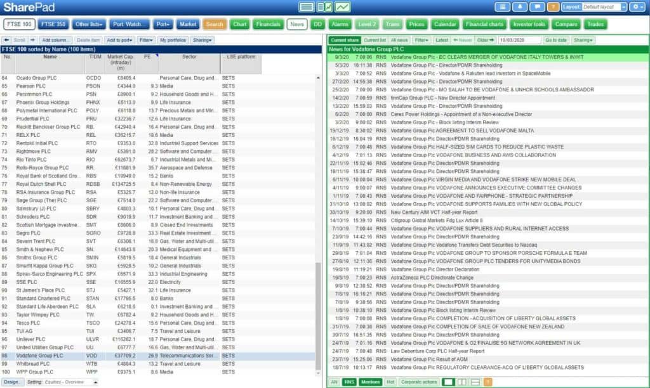Set news panel to single pane view
This screenshot has height=388, width=650.
[448, 382]
